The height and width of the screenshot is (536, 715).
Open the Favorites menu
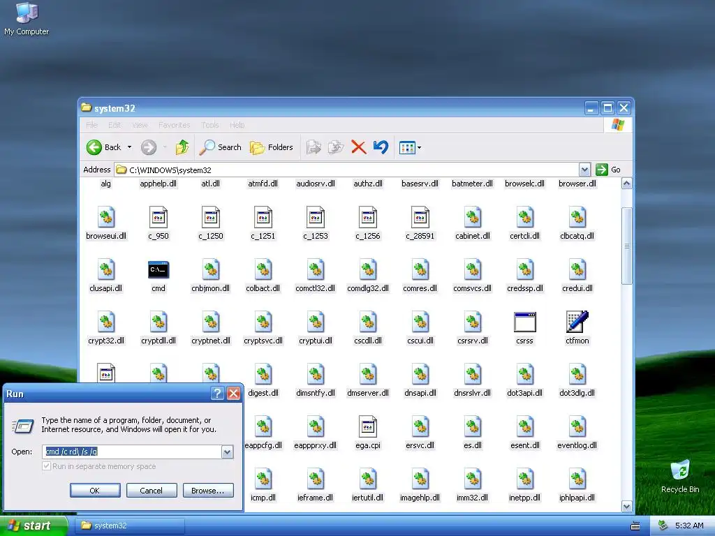click(x=174, y=125)
